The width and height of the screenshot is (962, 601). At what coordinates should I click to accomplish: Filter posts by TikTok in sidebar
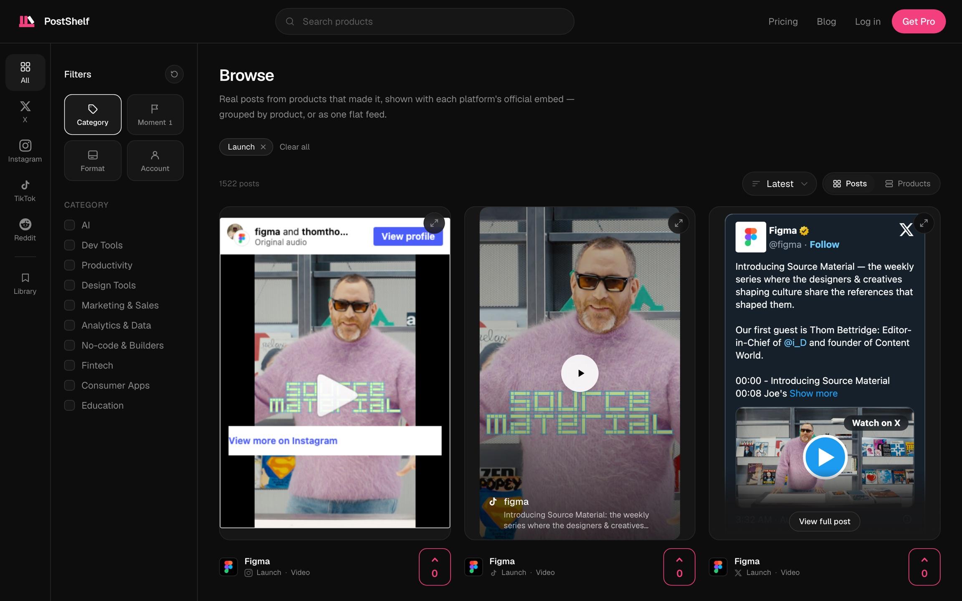(x=25, y=190)
